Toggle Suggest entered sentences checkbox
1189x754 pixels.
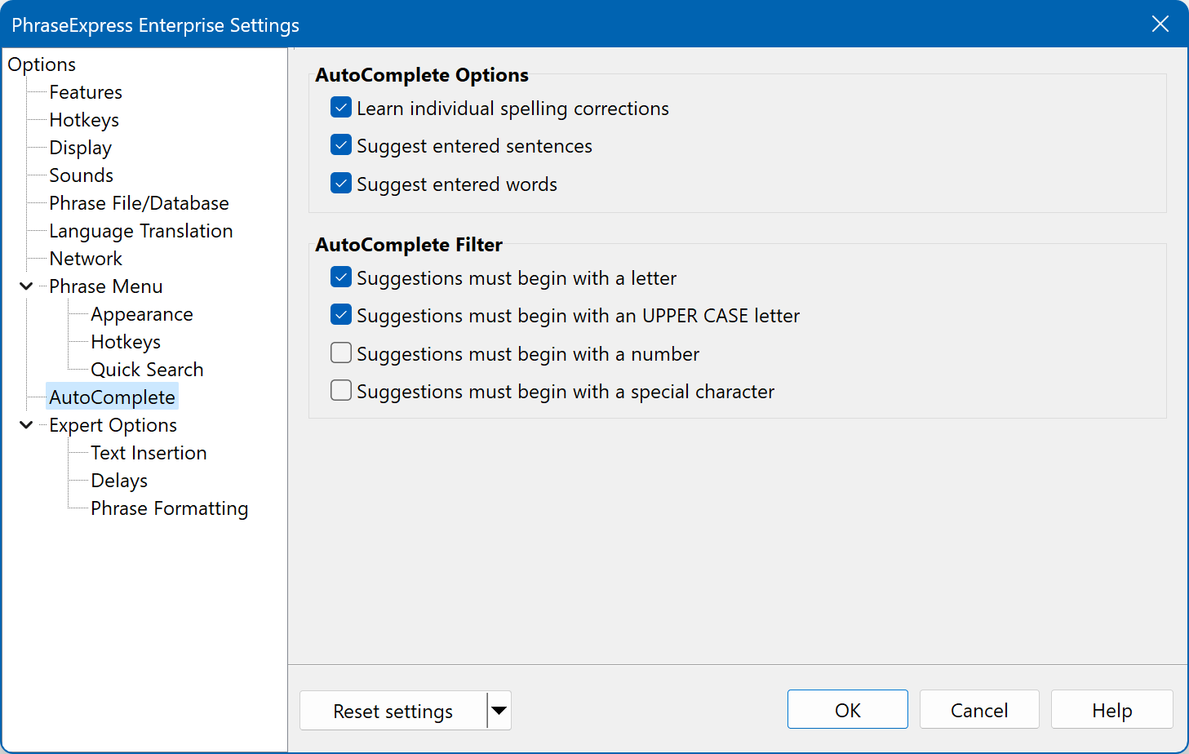tap(341, 145)
